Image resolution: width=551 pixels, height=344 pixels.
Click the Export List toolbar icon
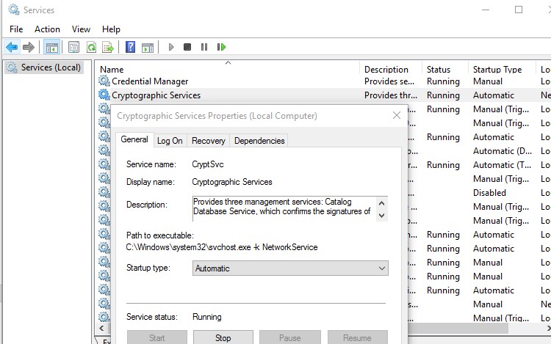point(108,47)
